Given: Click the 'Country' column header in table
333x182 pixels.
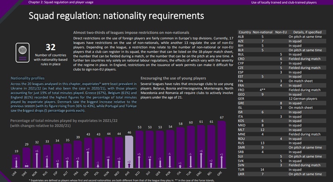Looking at the screenshot, I should [x=246, y=32].
